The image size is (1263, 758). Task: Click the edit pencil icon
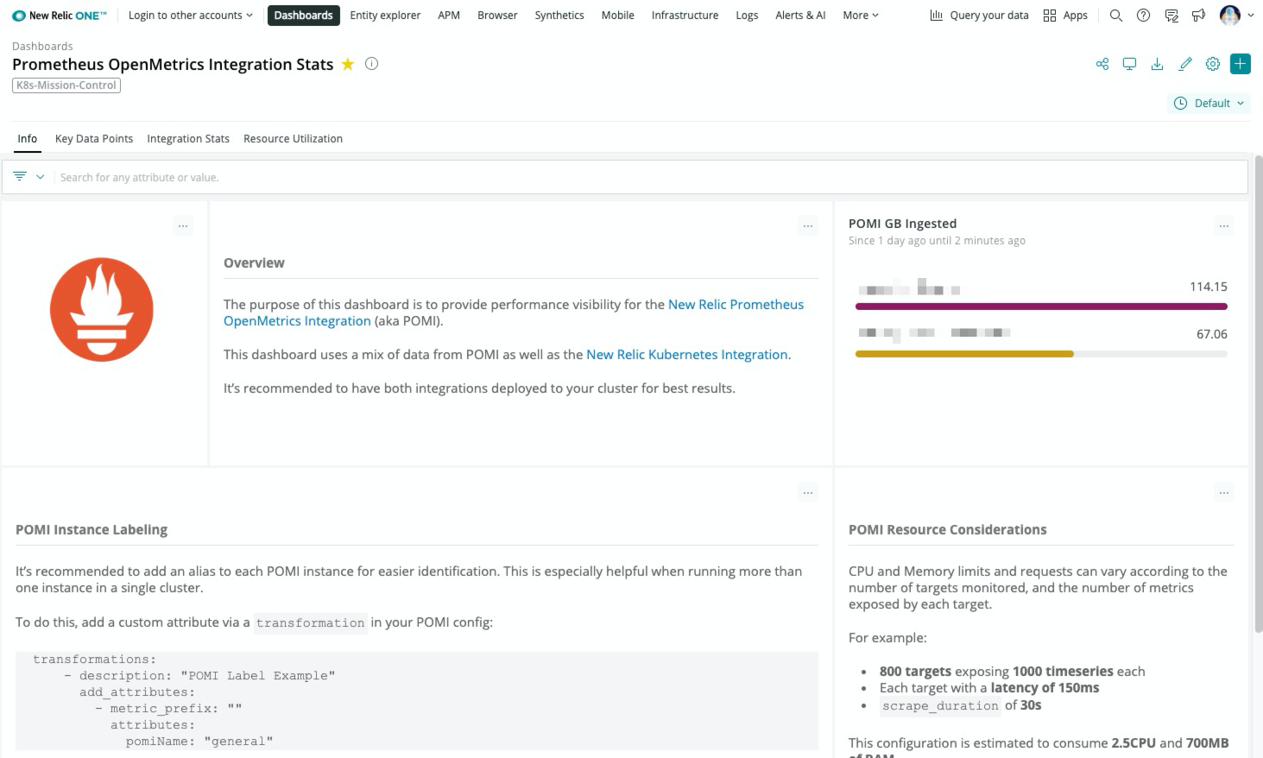click(x=1185, y=64)
